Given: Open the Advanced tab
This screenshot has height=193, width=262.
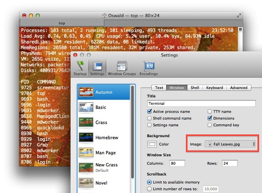Looking at the screenshot, I should tap(239, 88).
